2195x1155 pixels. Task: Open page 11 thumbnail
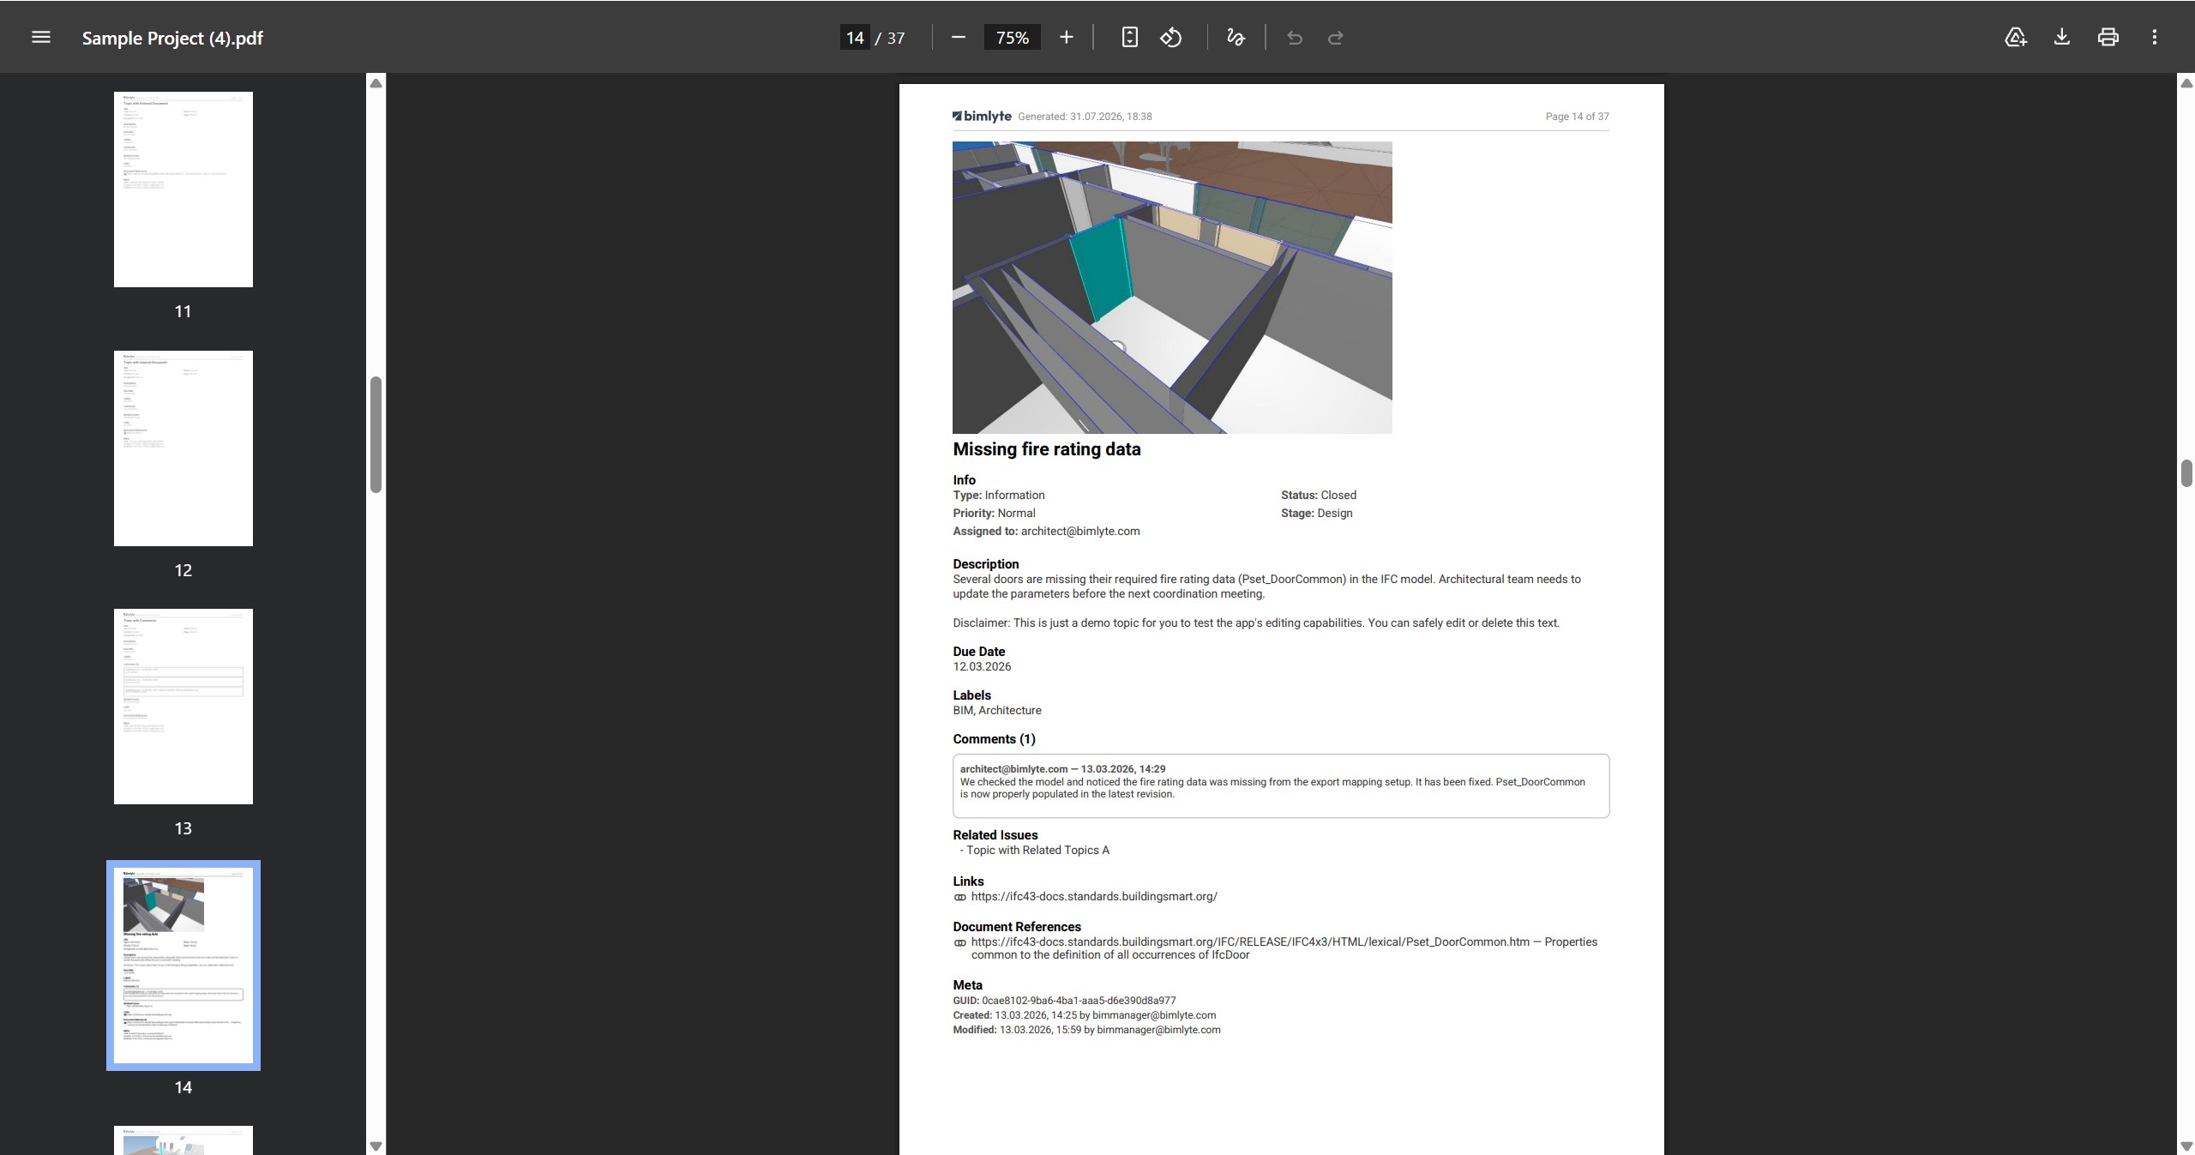coord(183,189)
